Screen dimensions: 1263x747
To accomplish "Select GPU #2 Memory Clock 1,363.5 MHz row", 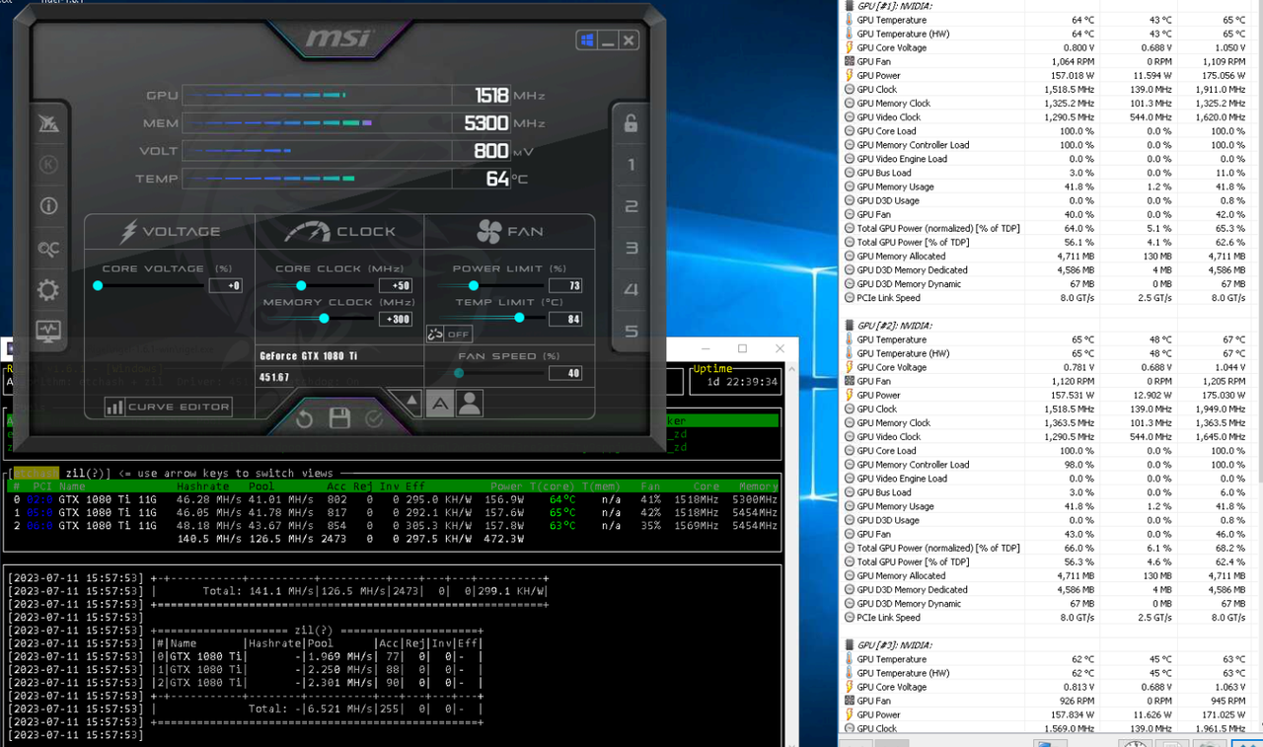I will coord(1051,422).
